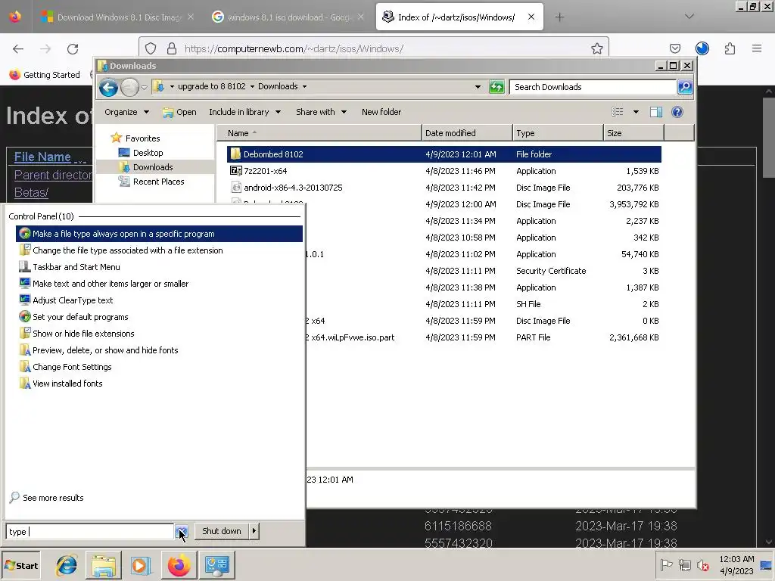Click the Control Panel taskbar icon

(216, 565)
